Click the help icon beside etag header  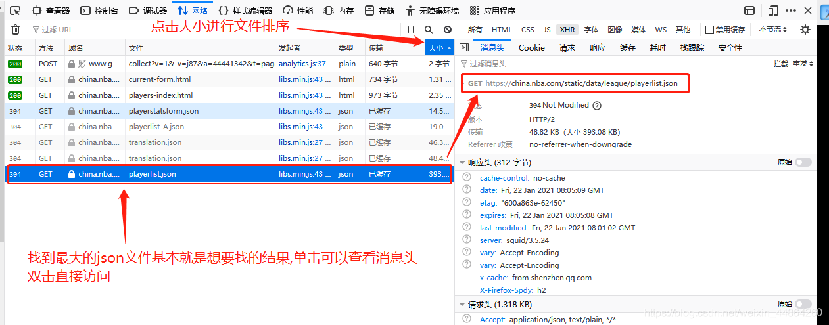(467, 202)
